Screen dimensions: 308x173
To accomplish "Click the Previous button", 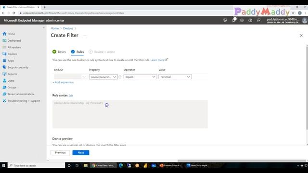I will (x=60, y=153).
